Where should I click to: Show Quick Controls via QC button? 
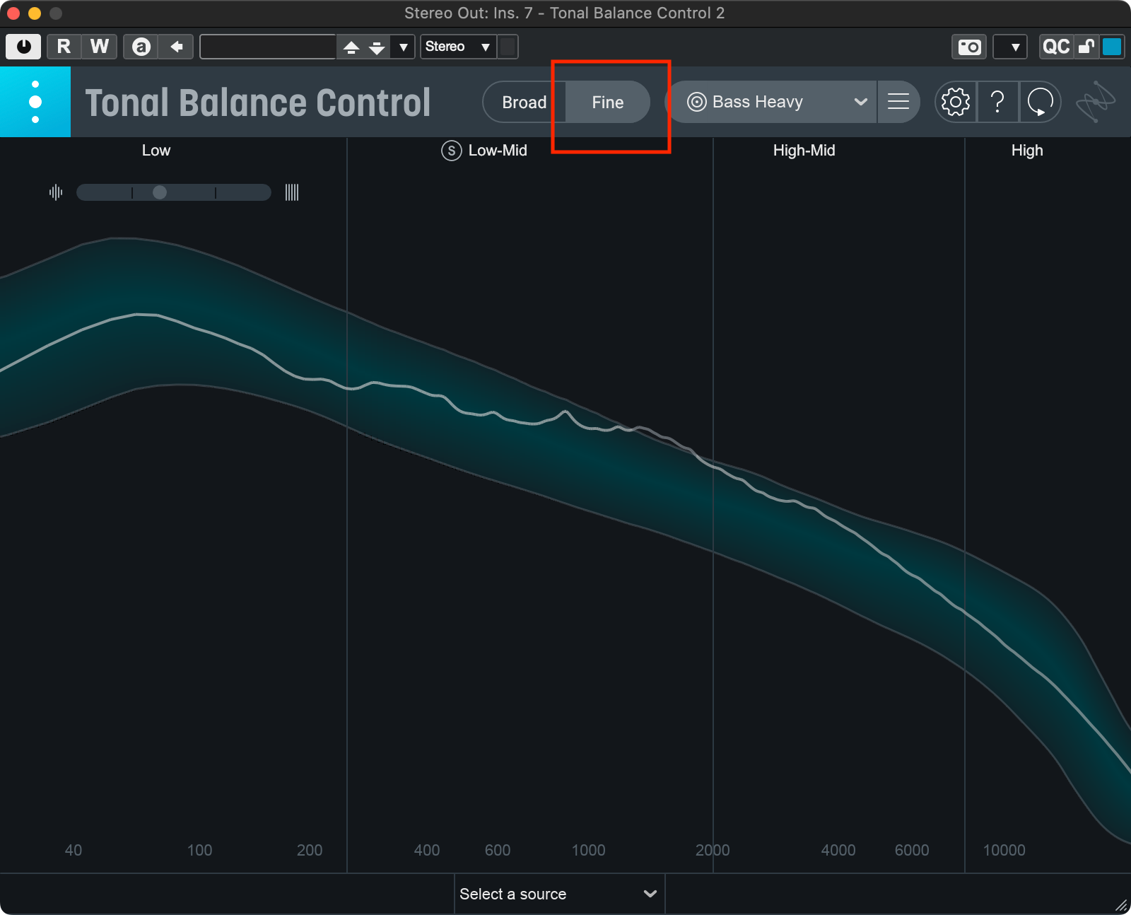(x=1056, y=47)
